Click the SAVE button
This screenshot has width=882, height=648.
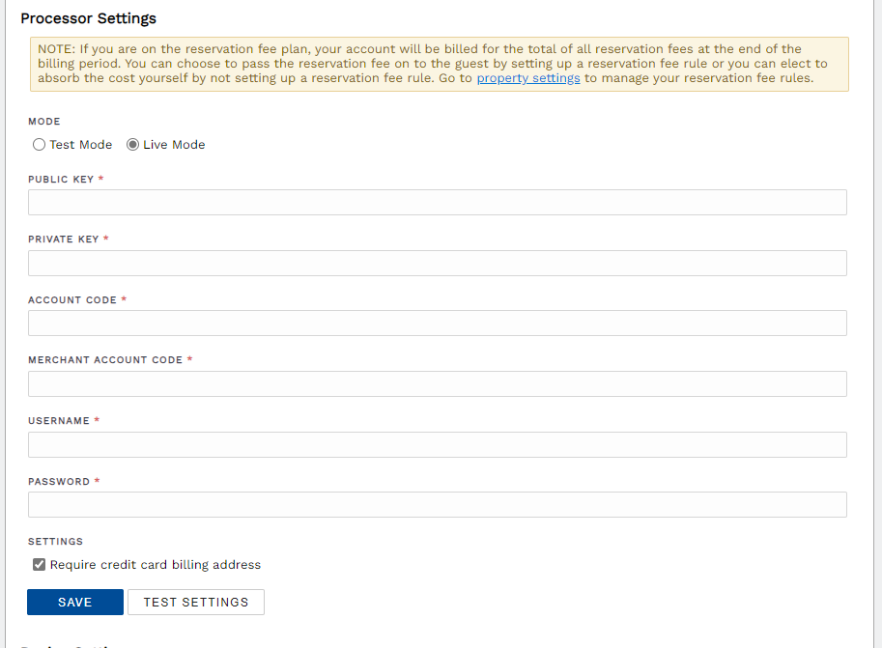point(74,602)
